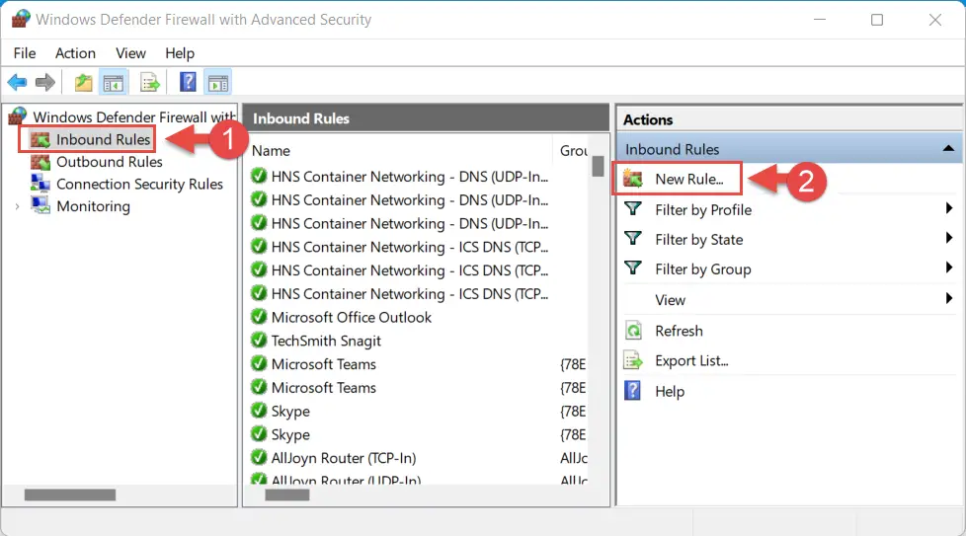Image resolution: width=966 pixels, height=536 pixels.
Task: Click the Inbound Rules tree icon
Action: 40,140
